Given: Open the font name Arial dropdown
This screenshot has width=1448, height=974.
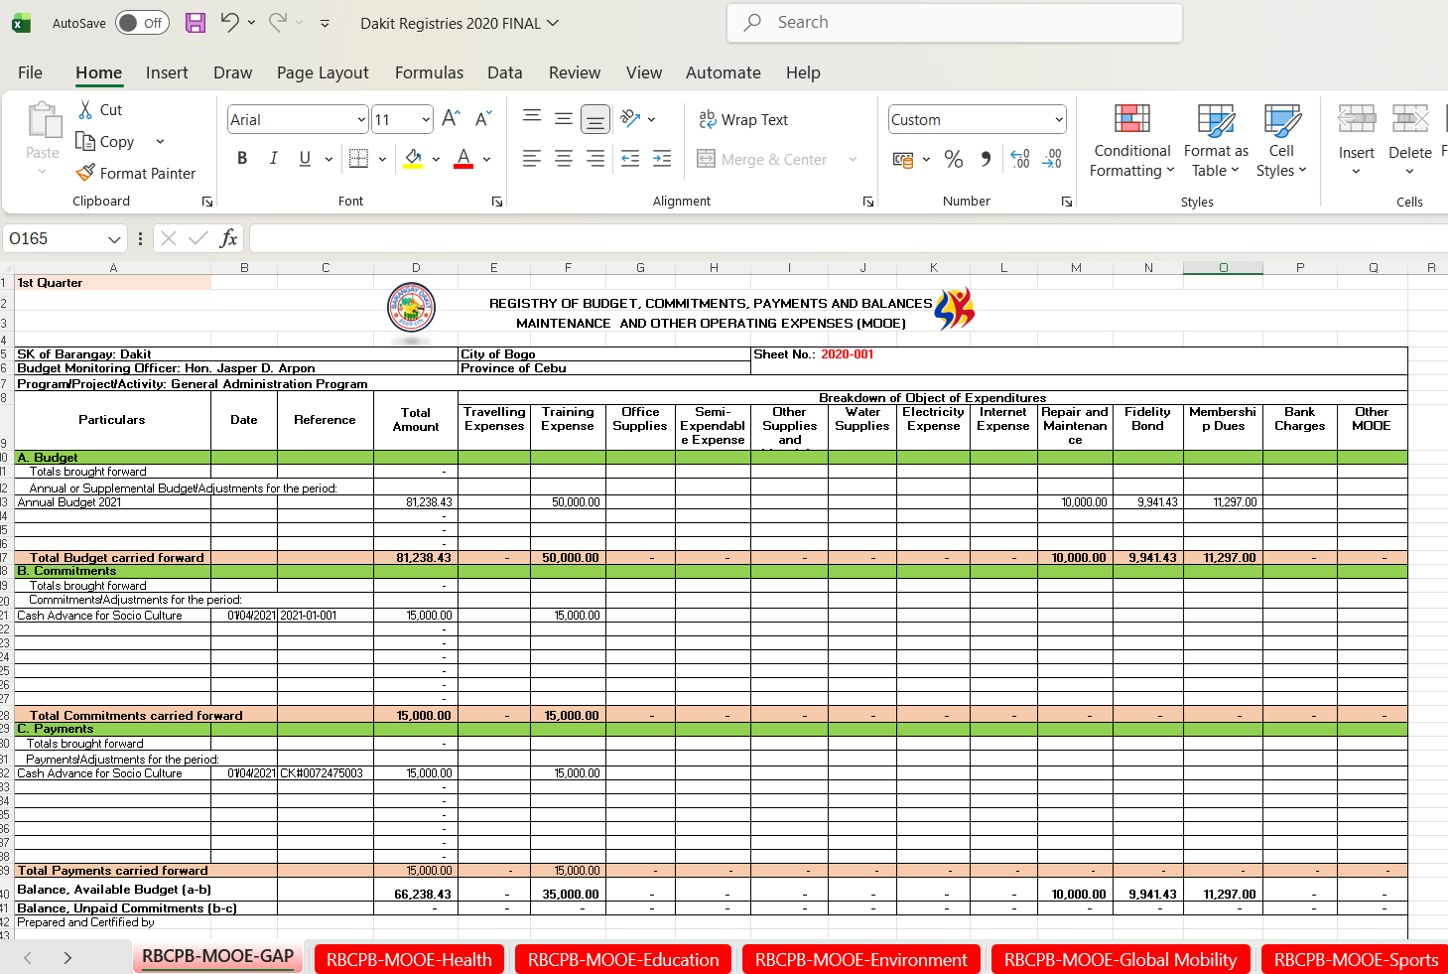Looking at the screenshot, I should [361, 120].
